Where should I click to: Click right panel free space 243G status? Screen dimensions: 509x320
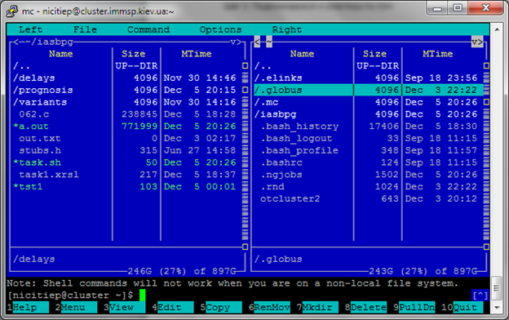click(x=423, y=271)
